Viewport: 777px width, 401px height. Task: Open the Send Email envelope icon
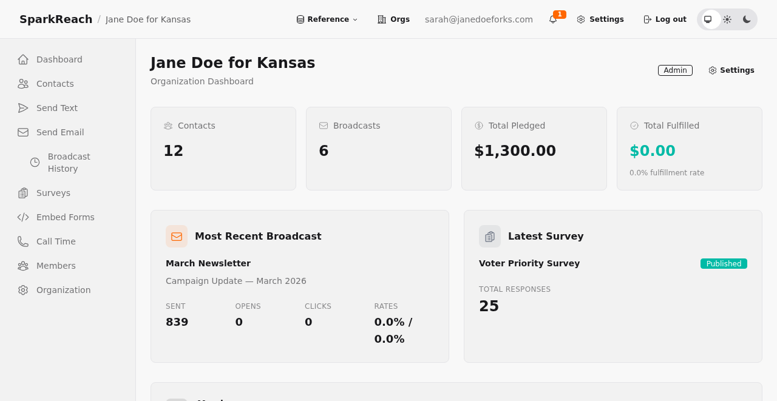click(x=22, y=132)
